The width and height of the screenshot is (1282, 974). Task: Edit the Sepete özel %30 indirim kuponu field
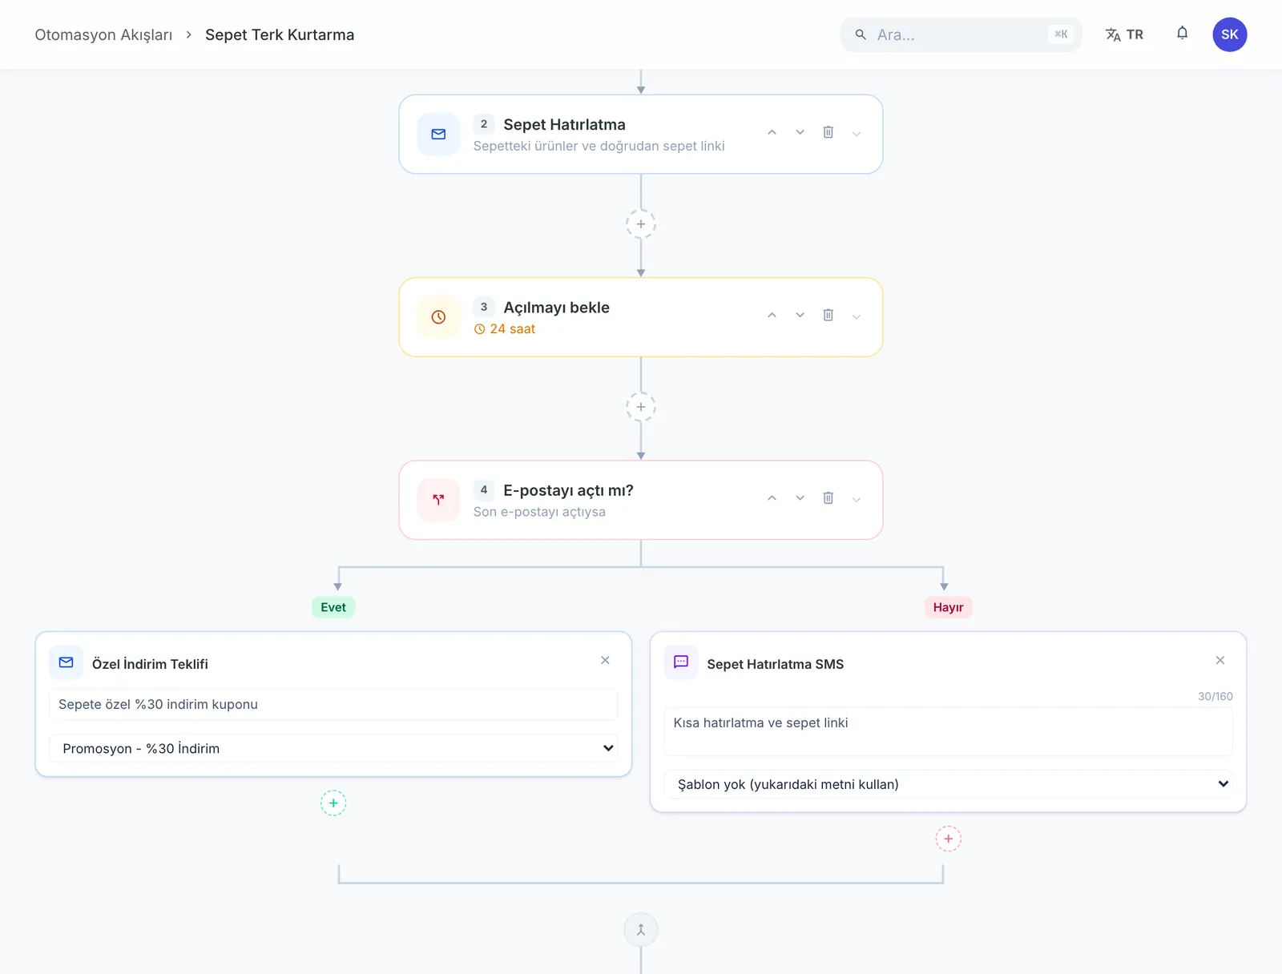(x=333, y=704)
